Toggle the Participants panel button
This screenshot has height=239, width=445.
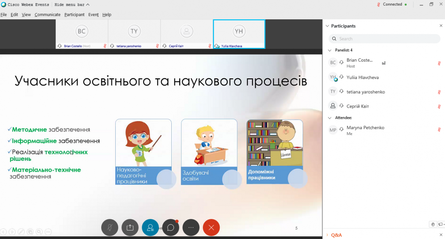click(x=150, y=227)
